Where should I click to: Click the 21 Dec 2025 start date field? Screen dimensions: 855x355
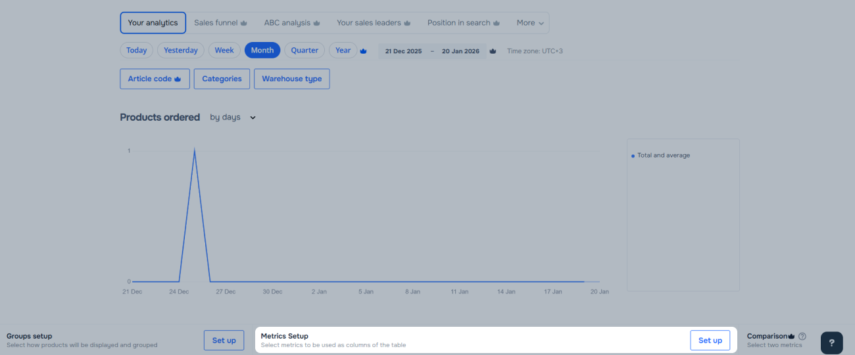403,51
